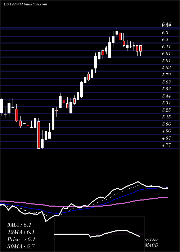Click the '<<Live MACD' label

pyautogui.click(x=152, y=242)
